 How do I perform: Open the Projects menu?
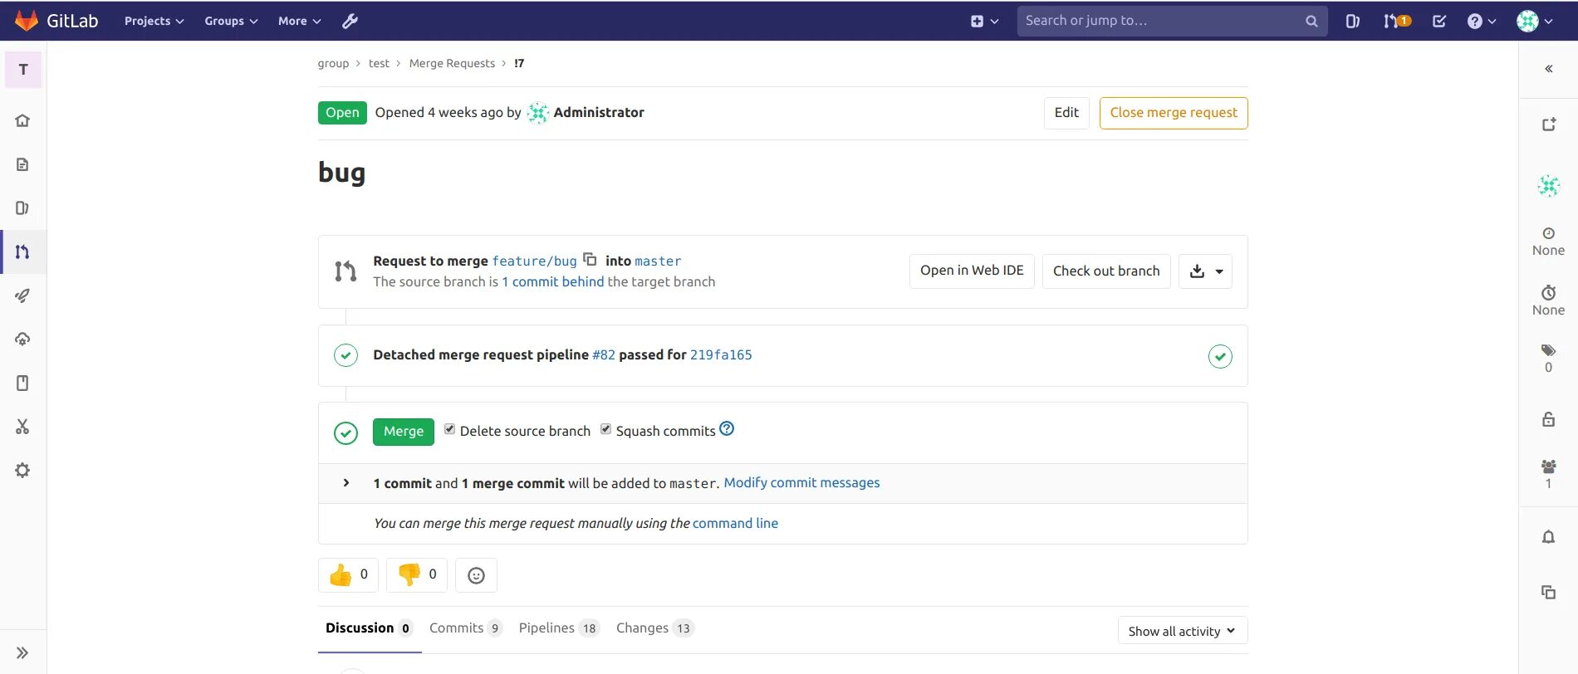(x=154, y=21)
